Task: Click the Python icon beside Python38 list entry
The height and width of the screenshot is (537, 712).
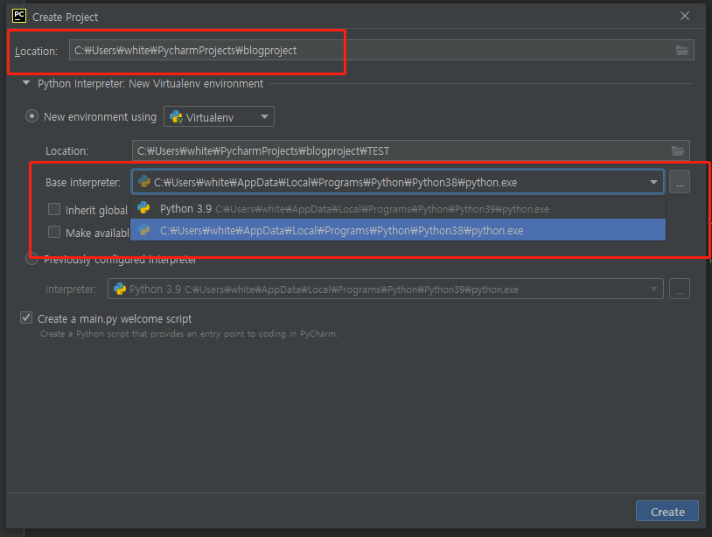Action: (x=143, y=230)
